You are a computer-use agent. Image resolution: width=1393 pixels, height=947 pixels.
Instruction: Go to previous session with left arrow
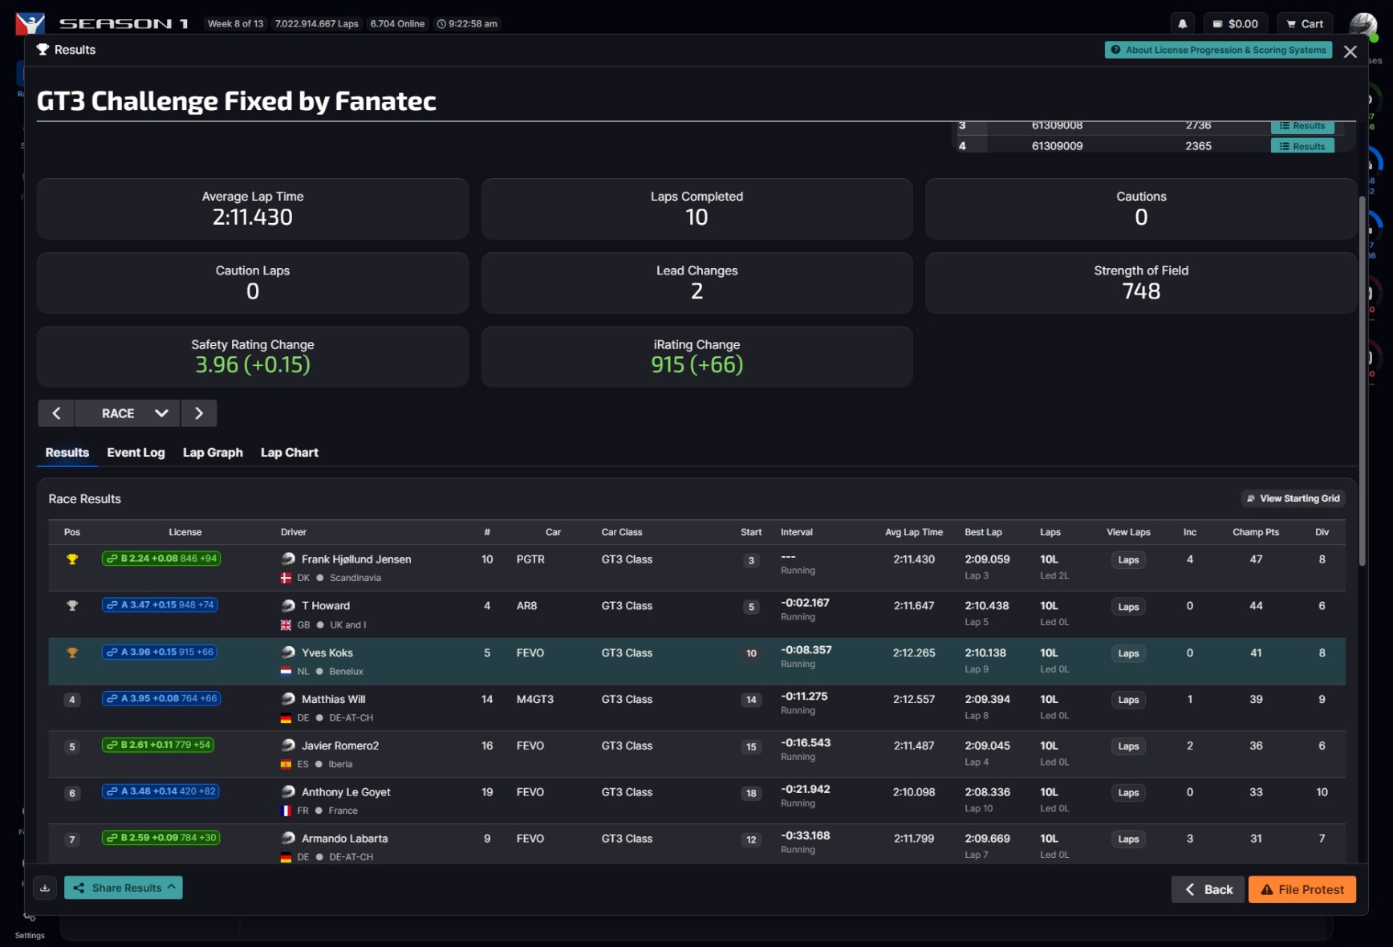click(56, 413)
